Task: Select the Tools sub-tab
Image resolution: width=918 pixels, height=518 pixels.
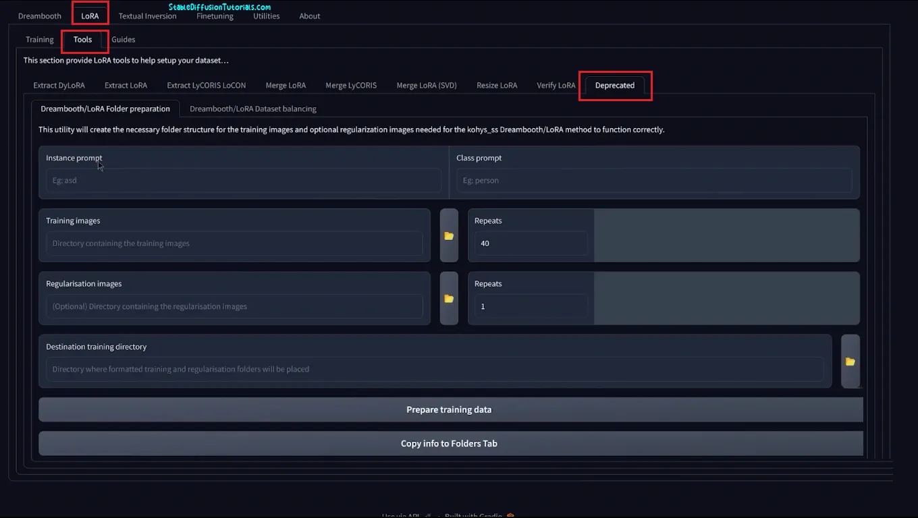Action: tap(82, 40)
